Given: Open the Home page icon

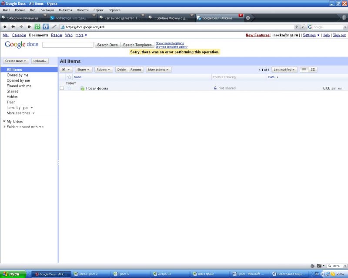Looking at the screenshot, I should pos(46,27).
